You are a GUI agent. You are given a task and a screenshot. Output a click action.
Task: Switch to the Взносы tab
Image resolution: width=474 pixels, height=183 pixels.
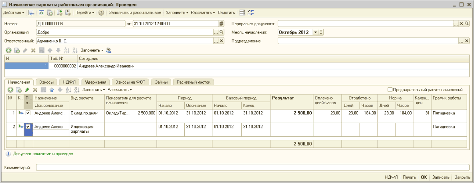(46, 82)
